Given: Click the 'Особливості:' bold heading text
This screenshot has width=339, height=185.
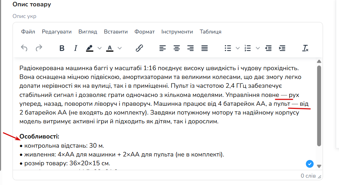Looking at the screenshot, I should click(x=39, y=137).
